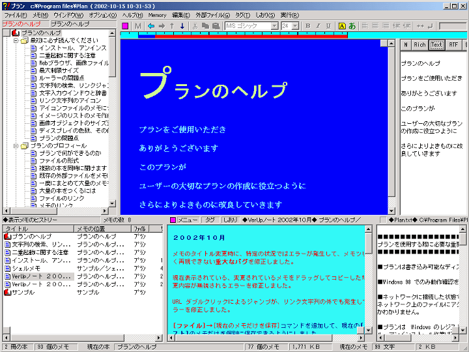Click the blue down arrow icon
469x352 pixels.
pyautogui.click(x=182, y=26)
